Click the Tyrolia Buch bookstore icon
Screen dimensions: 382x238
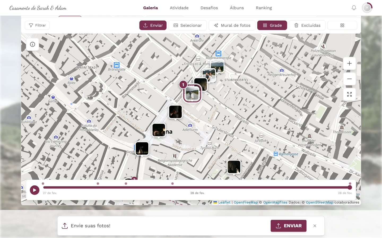[210, 144]
